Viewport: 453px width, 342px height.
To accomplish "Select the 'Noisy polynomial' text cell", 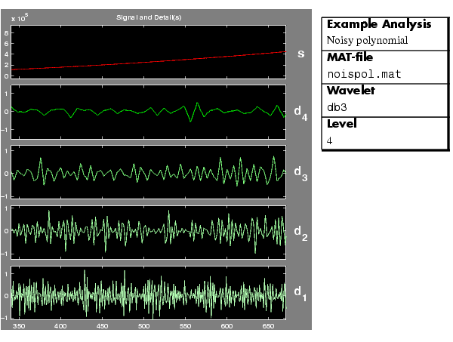I will (356, 41).
